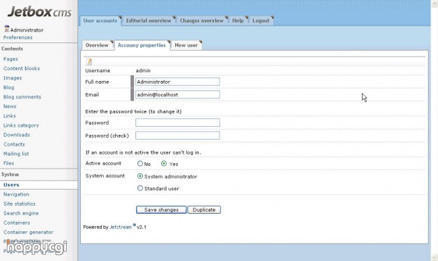Go to Files in sidebar
The image size is (438, 261).
coord(9,163)
